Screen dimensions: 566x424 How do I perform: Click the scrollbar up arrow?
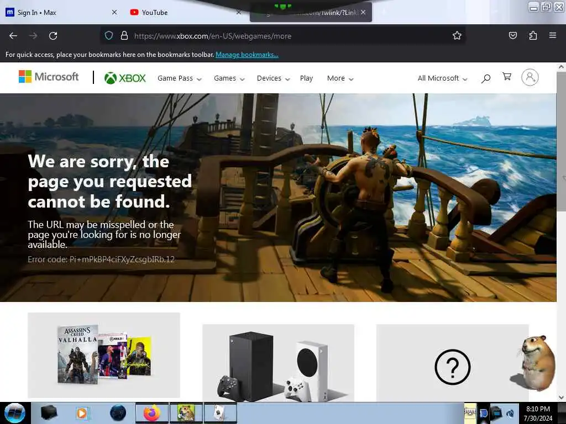(x=561, y=67)
